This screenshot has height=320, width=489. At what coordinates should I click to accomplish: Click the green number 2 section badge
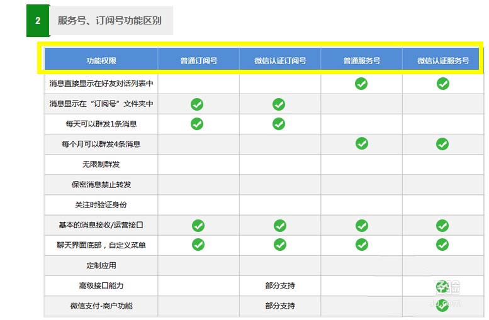tap(38, 21)
